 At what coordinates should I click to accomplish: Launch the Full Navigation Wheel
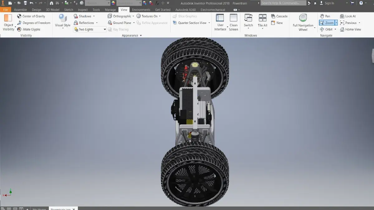pyautogui.click(x=303, y=22)
